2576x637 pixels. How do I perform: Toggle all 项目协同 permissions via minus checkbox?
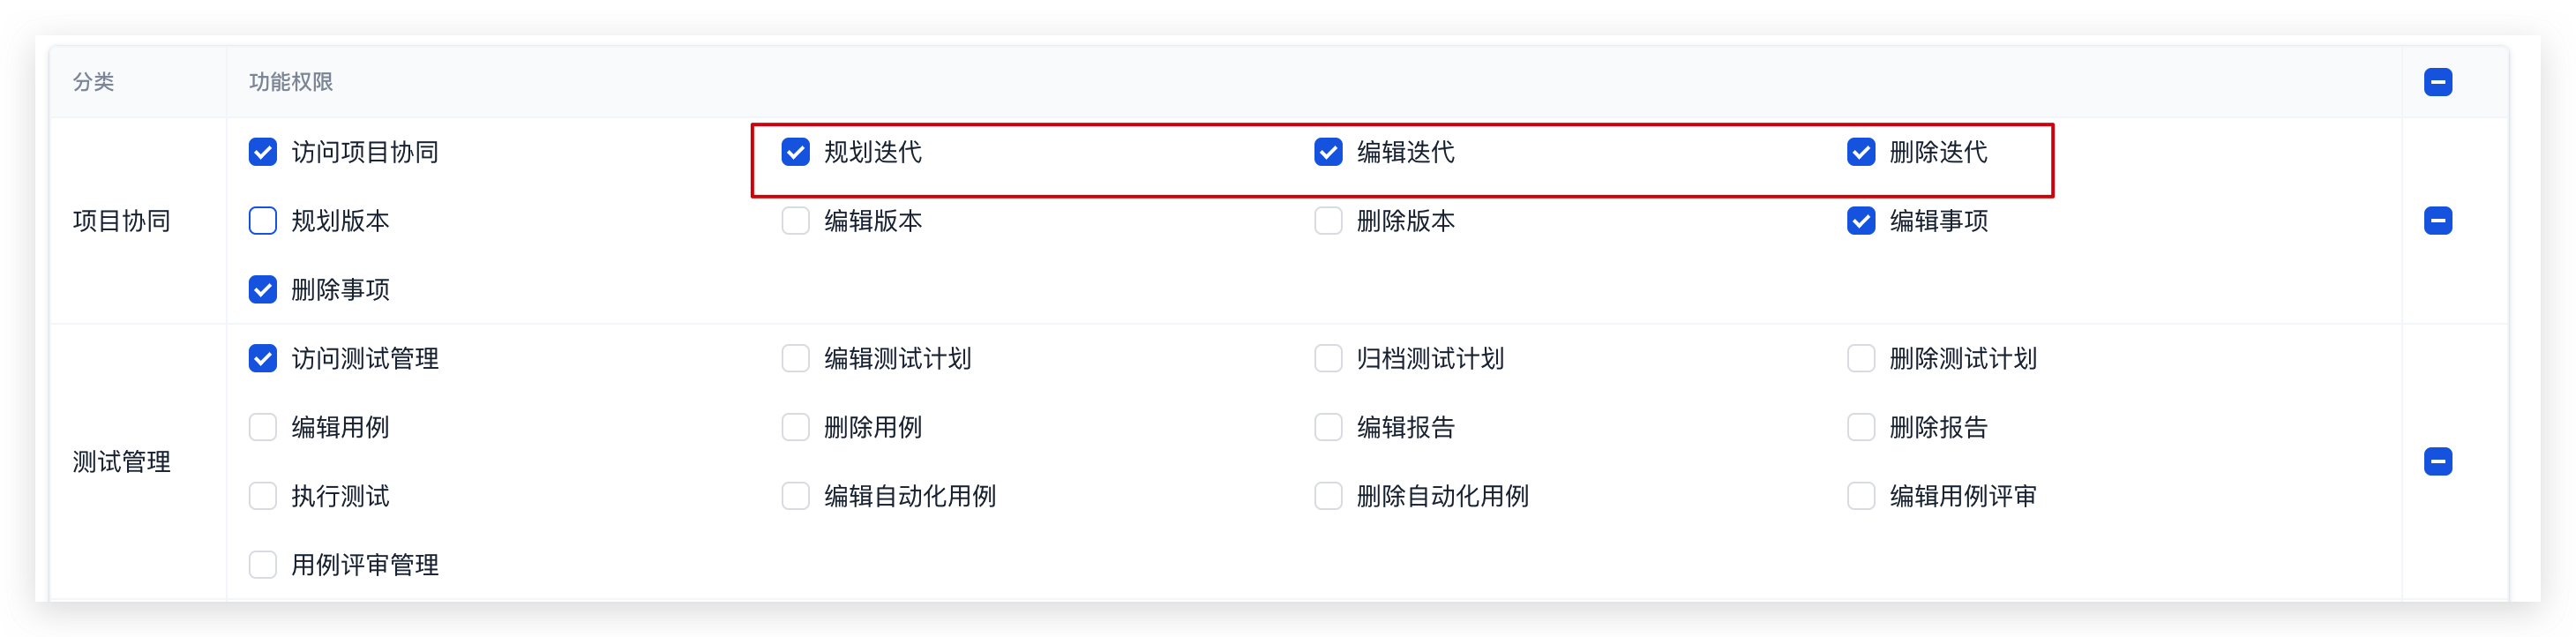tap(2437, 220)
